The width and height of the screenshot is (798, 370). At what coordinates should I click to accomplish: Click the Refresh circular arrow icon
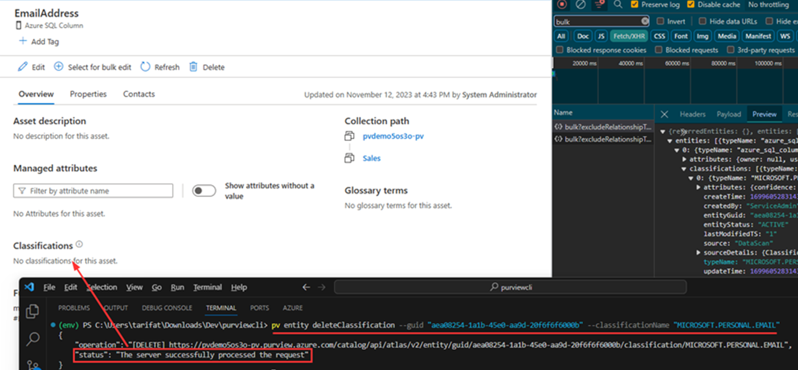pyautogui.click(x=145, y=67)
